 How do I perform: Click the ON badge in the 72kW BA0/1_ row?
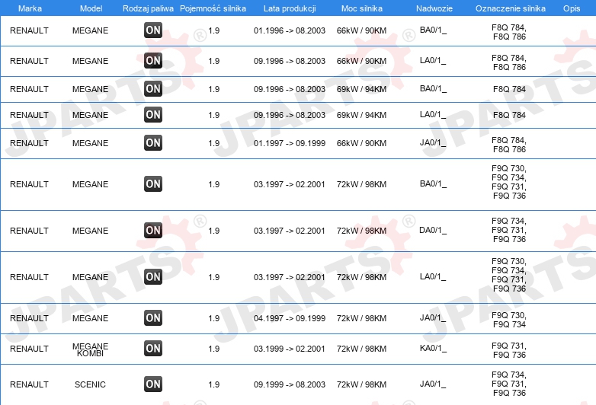(x=153, y=184)
